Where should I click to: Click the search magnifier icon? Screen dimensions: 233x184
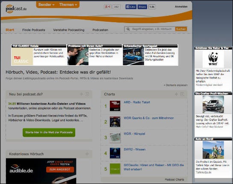128,29
